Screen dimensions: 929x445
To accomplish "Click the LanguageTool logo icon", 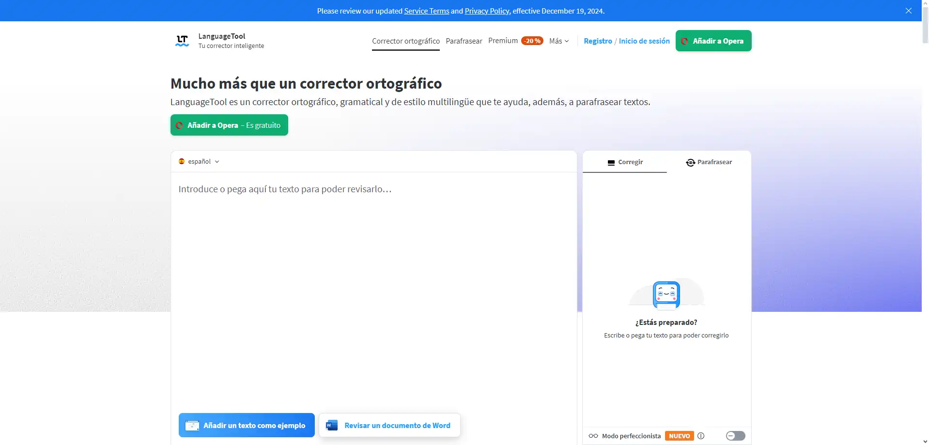I will [x=182, y=41].
